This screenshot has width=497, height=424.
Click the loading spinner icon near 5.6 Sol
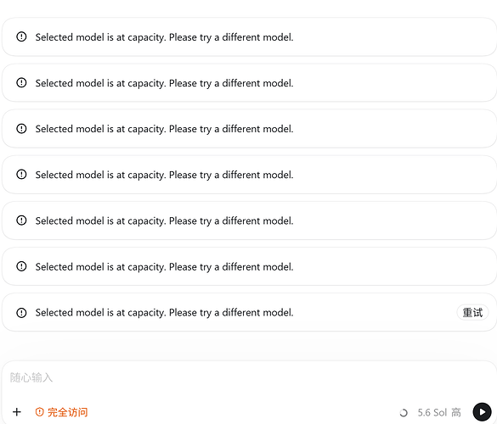[404, 413]
